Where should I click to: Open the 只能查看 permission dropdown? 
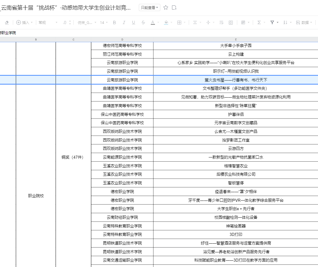pos(150,7)
